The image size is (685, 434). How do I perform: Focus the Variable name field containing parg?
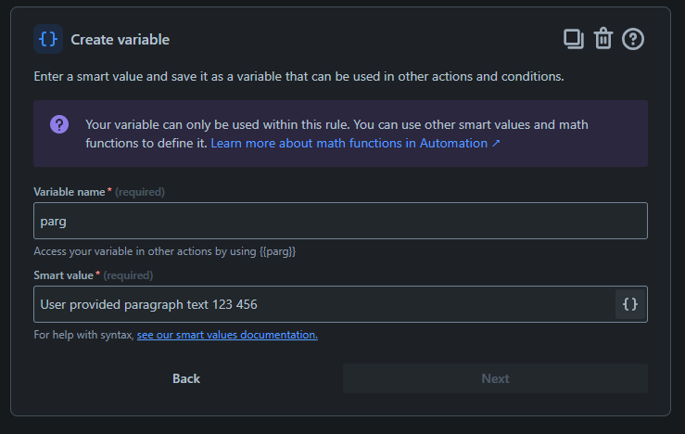[x=340, y=221]
